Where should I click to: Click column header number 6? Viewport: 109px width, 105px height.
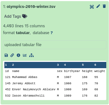(95, 65)
